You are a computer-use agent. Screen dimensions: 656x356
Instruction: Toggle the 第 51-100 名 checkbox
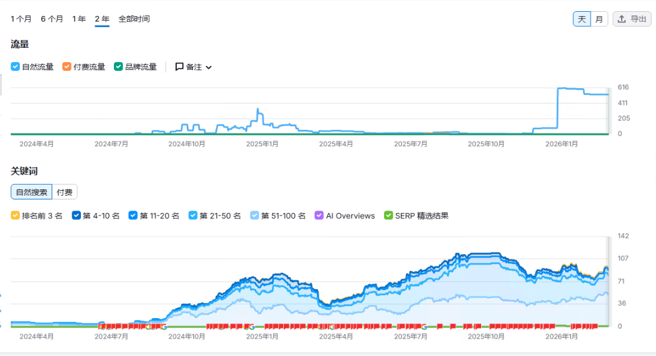pos(255,216)
